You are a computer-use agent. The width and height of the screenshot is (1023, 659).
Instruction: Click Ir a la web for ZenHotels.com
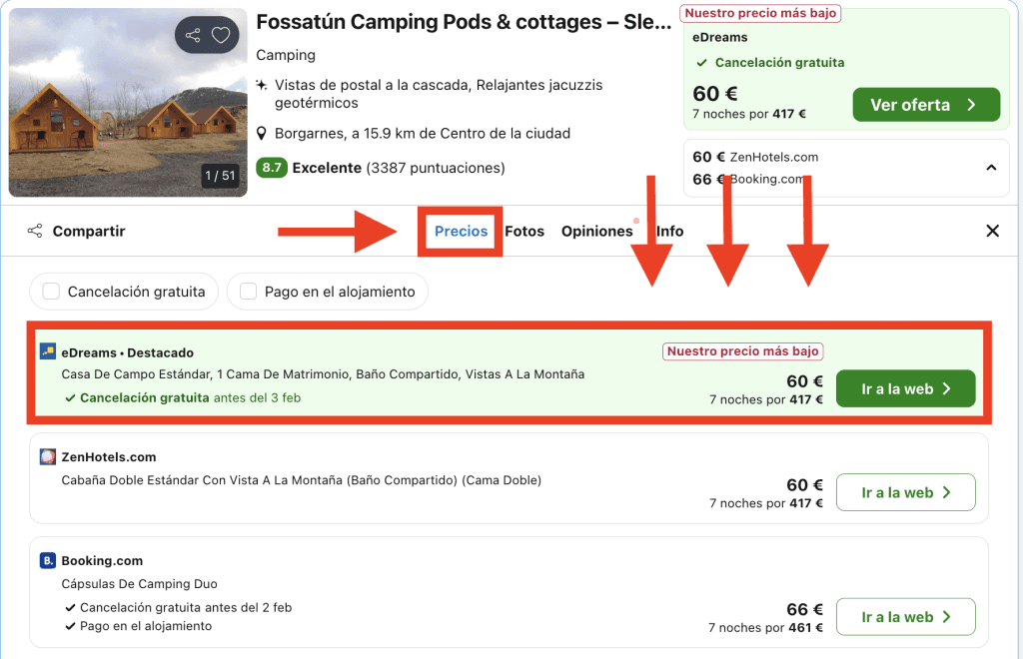tap(905, 493)
